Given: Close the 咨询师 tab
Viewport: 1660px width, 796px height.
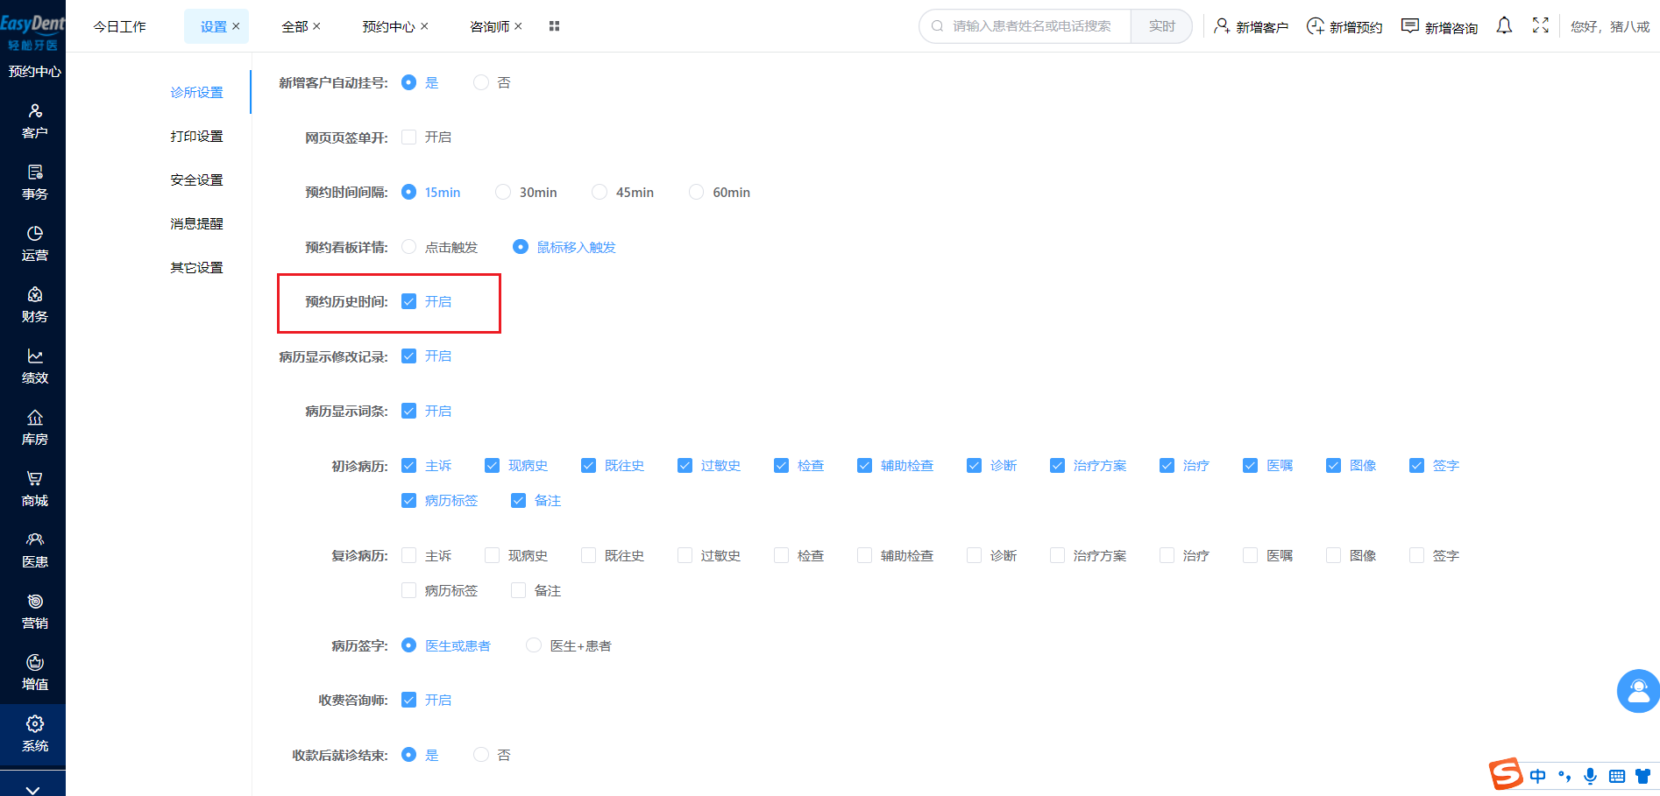Looking at the screenshot, I should pos(518,26).
